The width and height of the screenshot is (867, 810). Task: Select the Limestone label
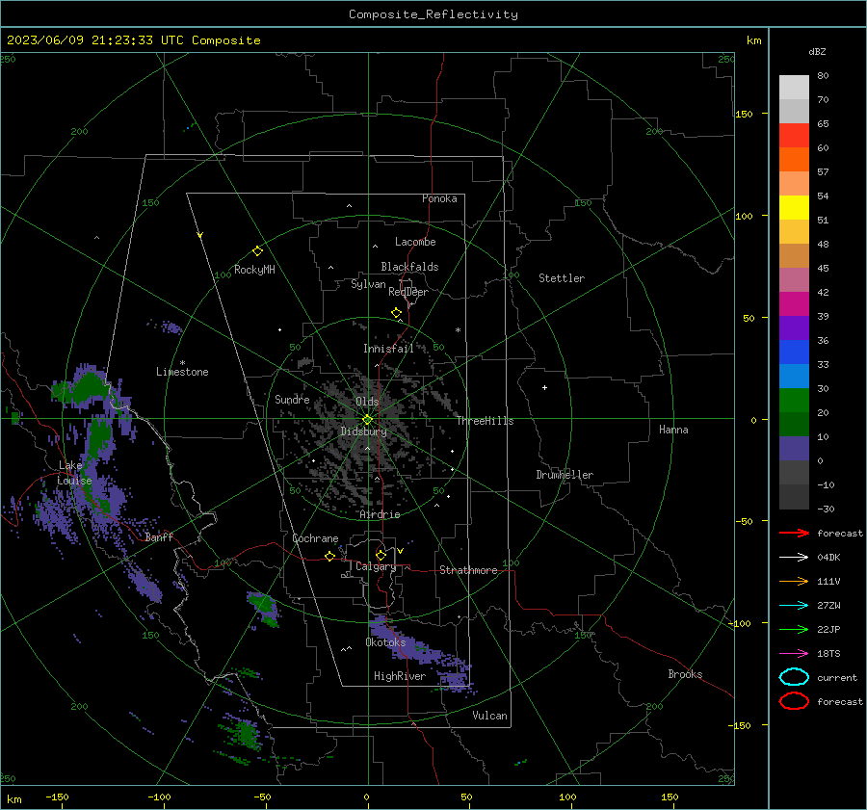click(182, 372)
